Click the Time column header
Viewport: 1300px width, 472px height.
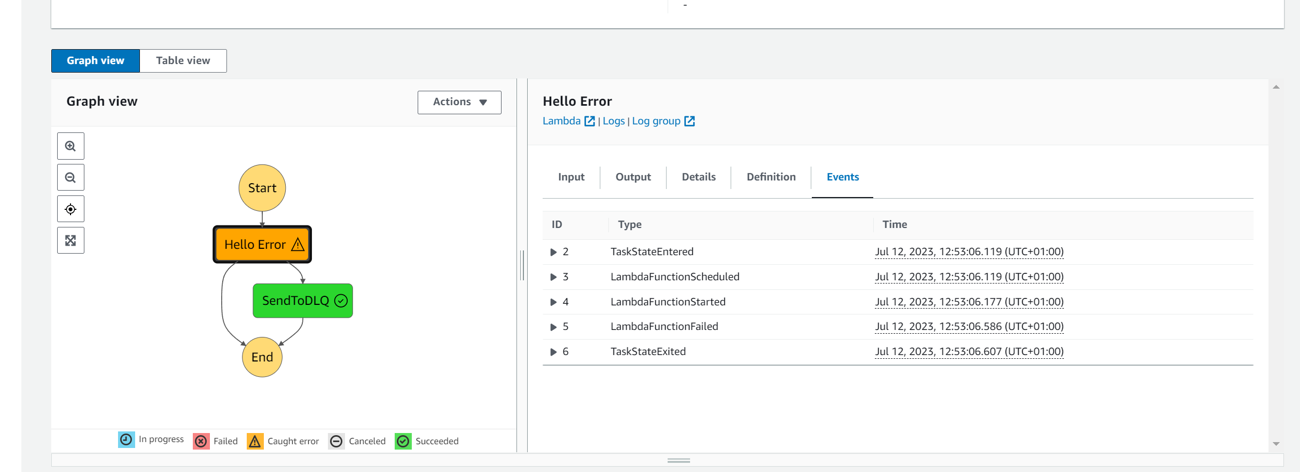point(895,225)
